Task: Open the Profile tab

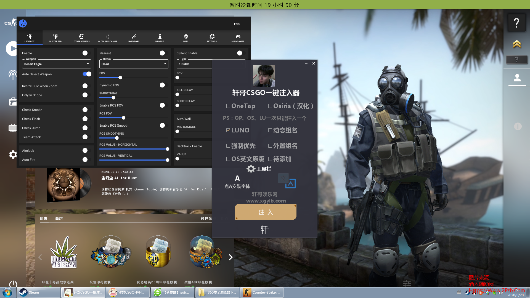Action: pyautogui.click(x=160, y=38)
